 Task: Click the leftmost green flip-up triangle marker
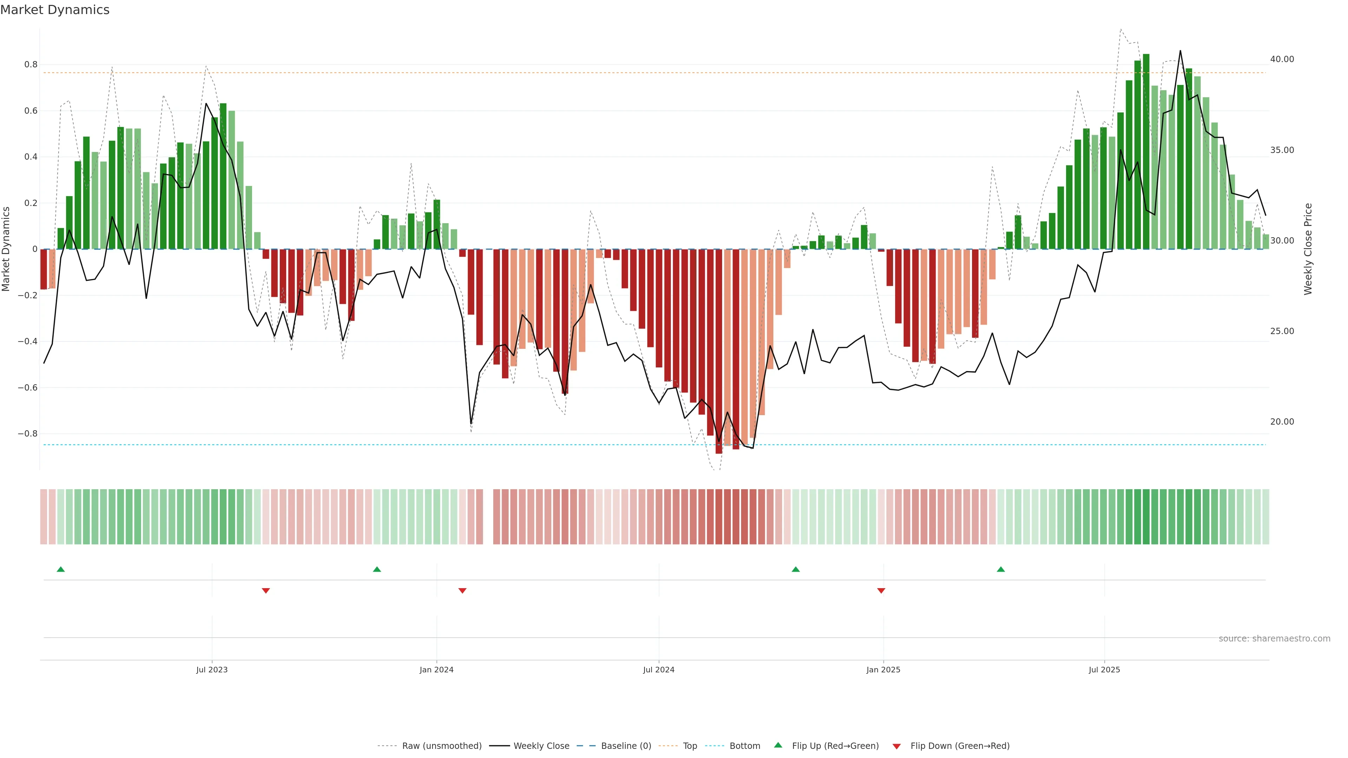61,569
